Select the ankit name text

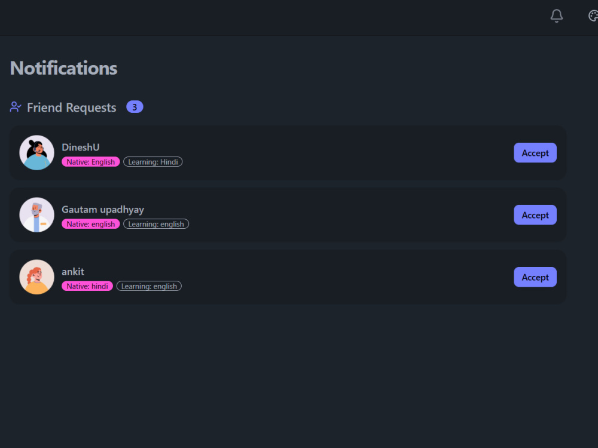pos(73,272)
